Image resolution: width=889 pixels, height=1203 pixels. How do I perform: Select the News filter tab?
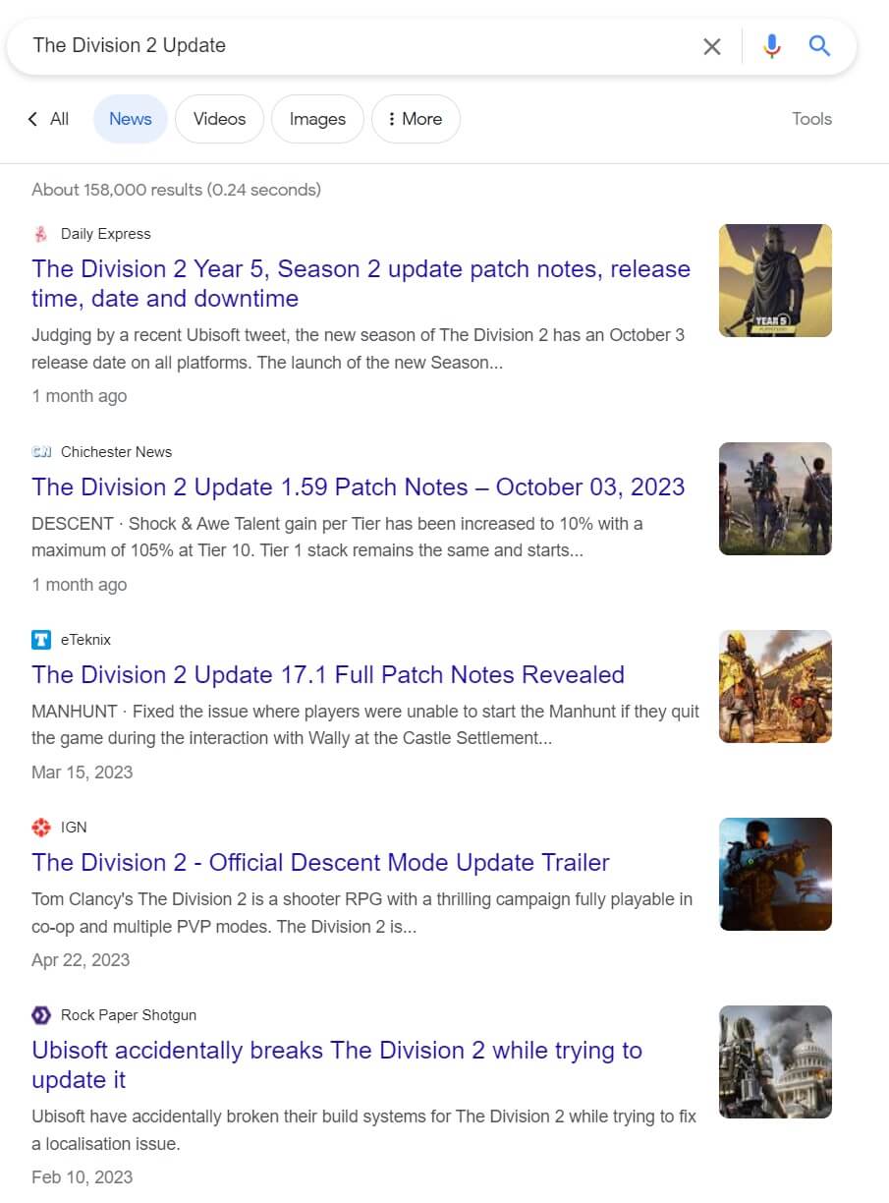(131, 119)
